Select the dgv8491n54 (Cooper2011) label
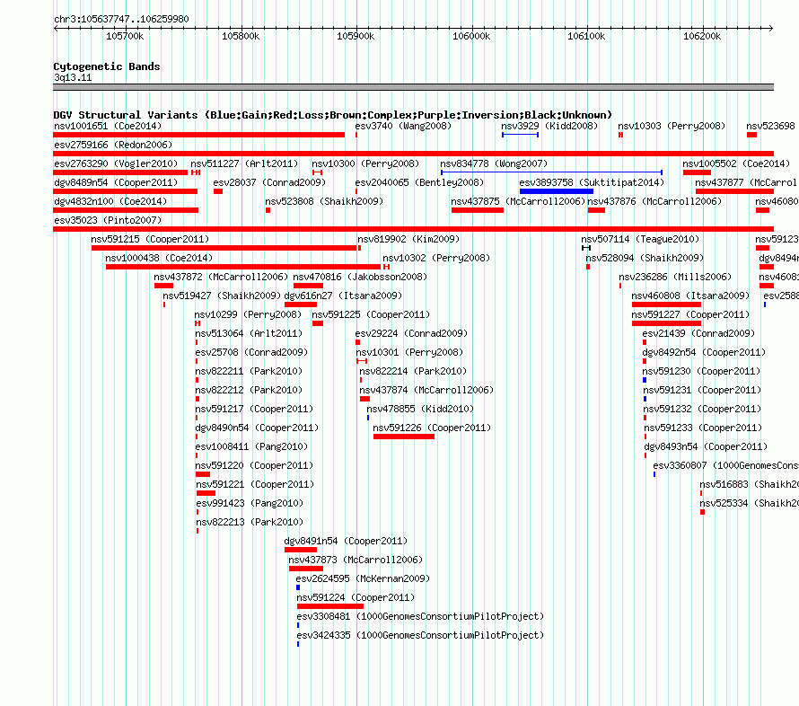 pos(346,541)
